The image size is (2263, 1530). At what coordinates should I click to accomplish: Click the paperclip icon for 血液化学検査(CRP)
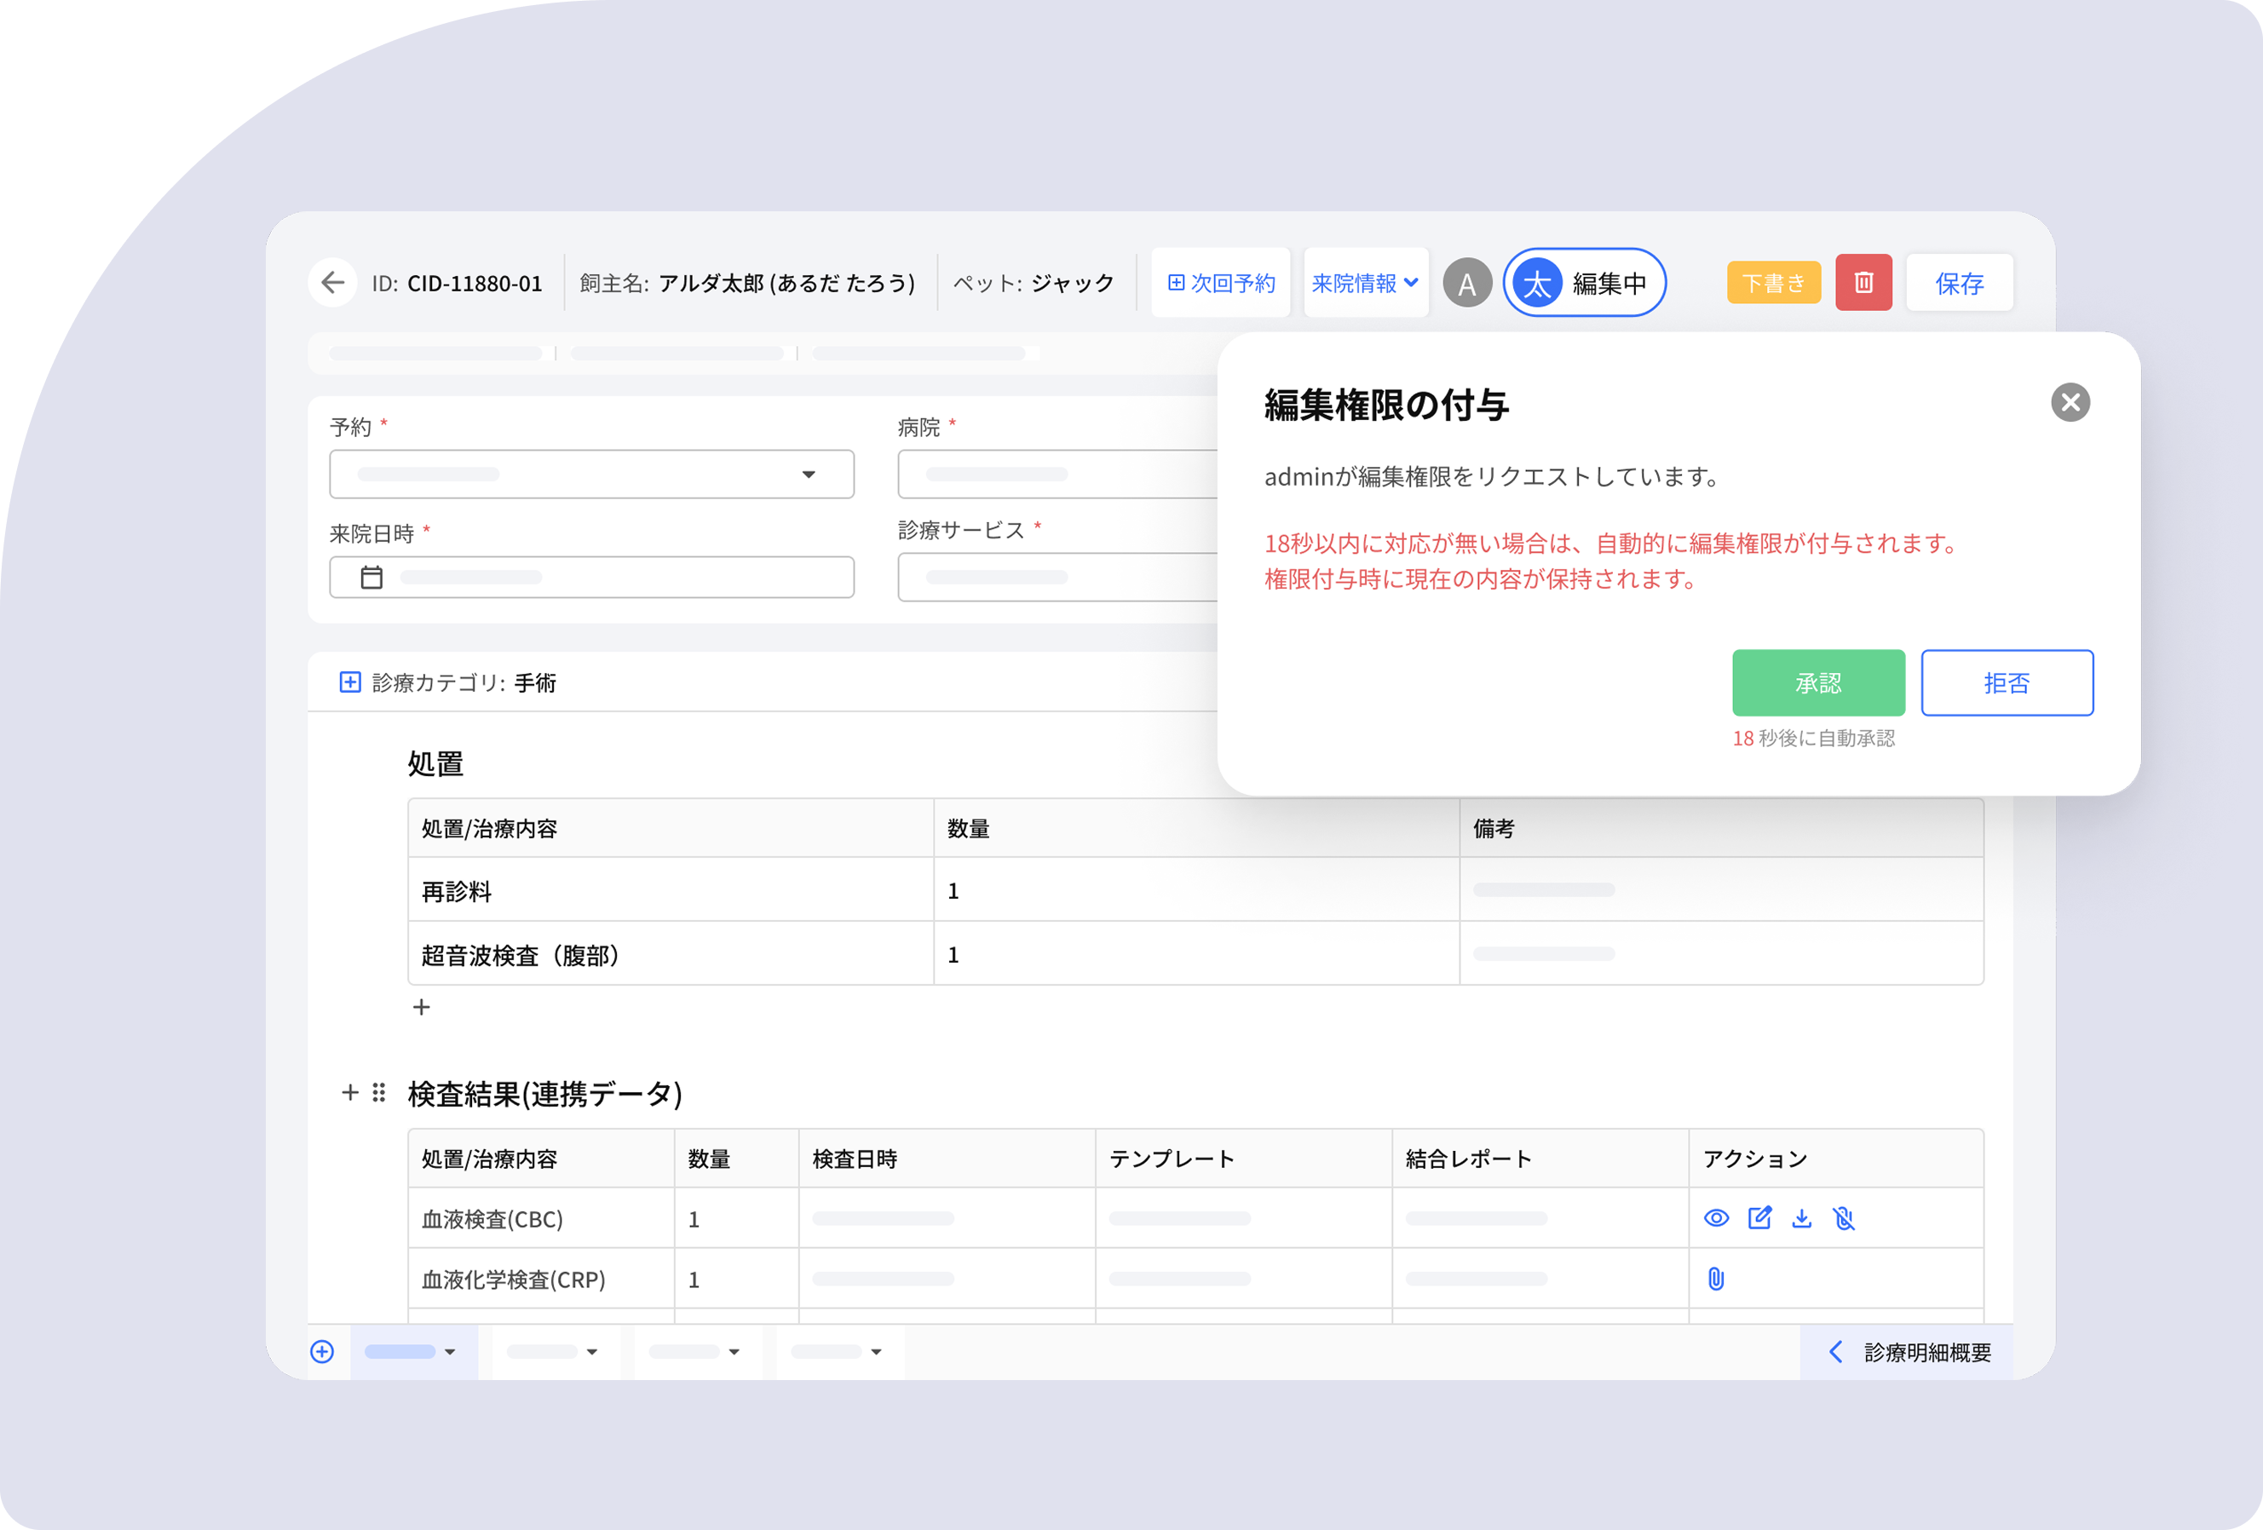click(1716, 1278)
